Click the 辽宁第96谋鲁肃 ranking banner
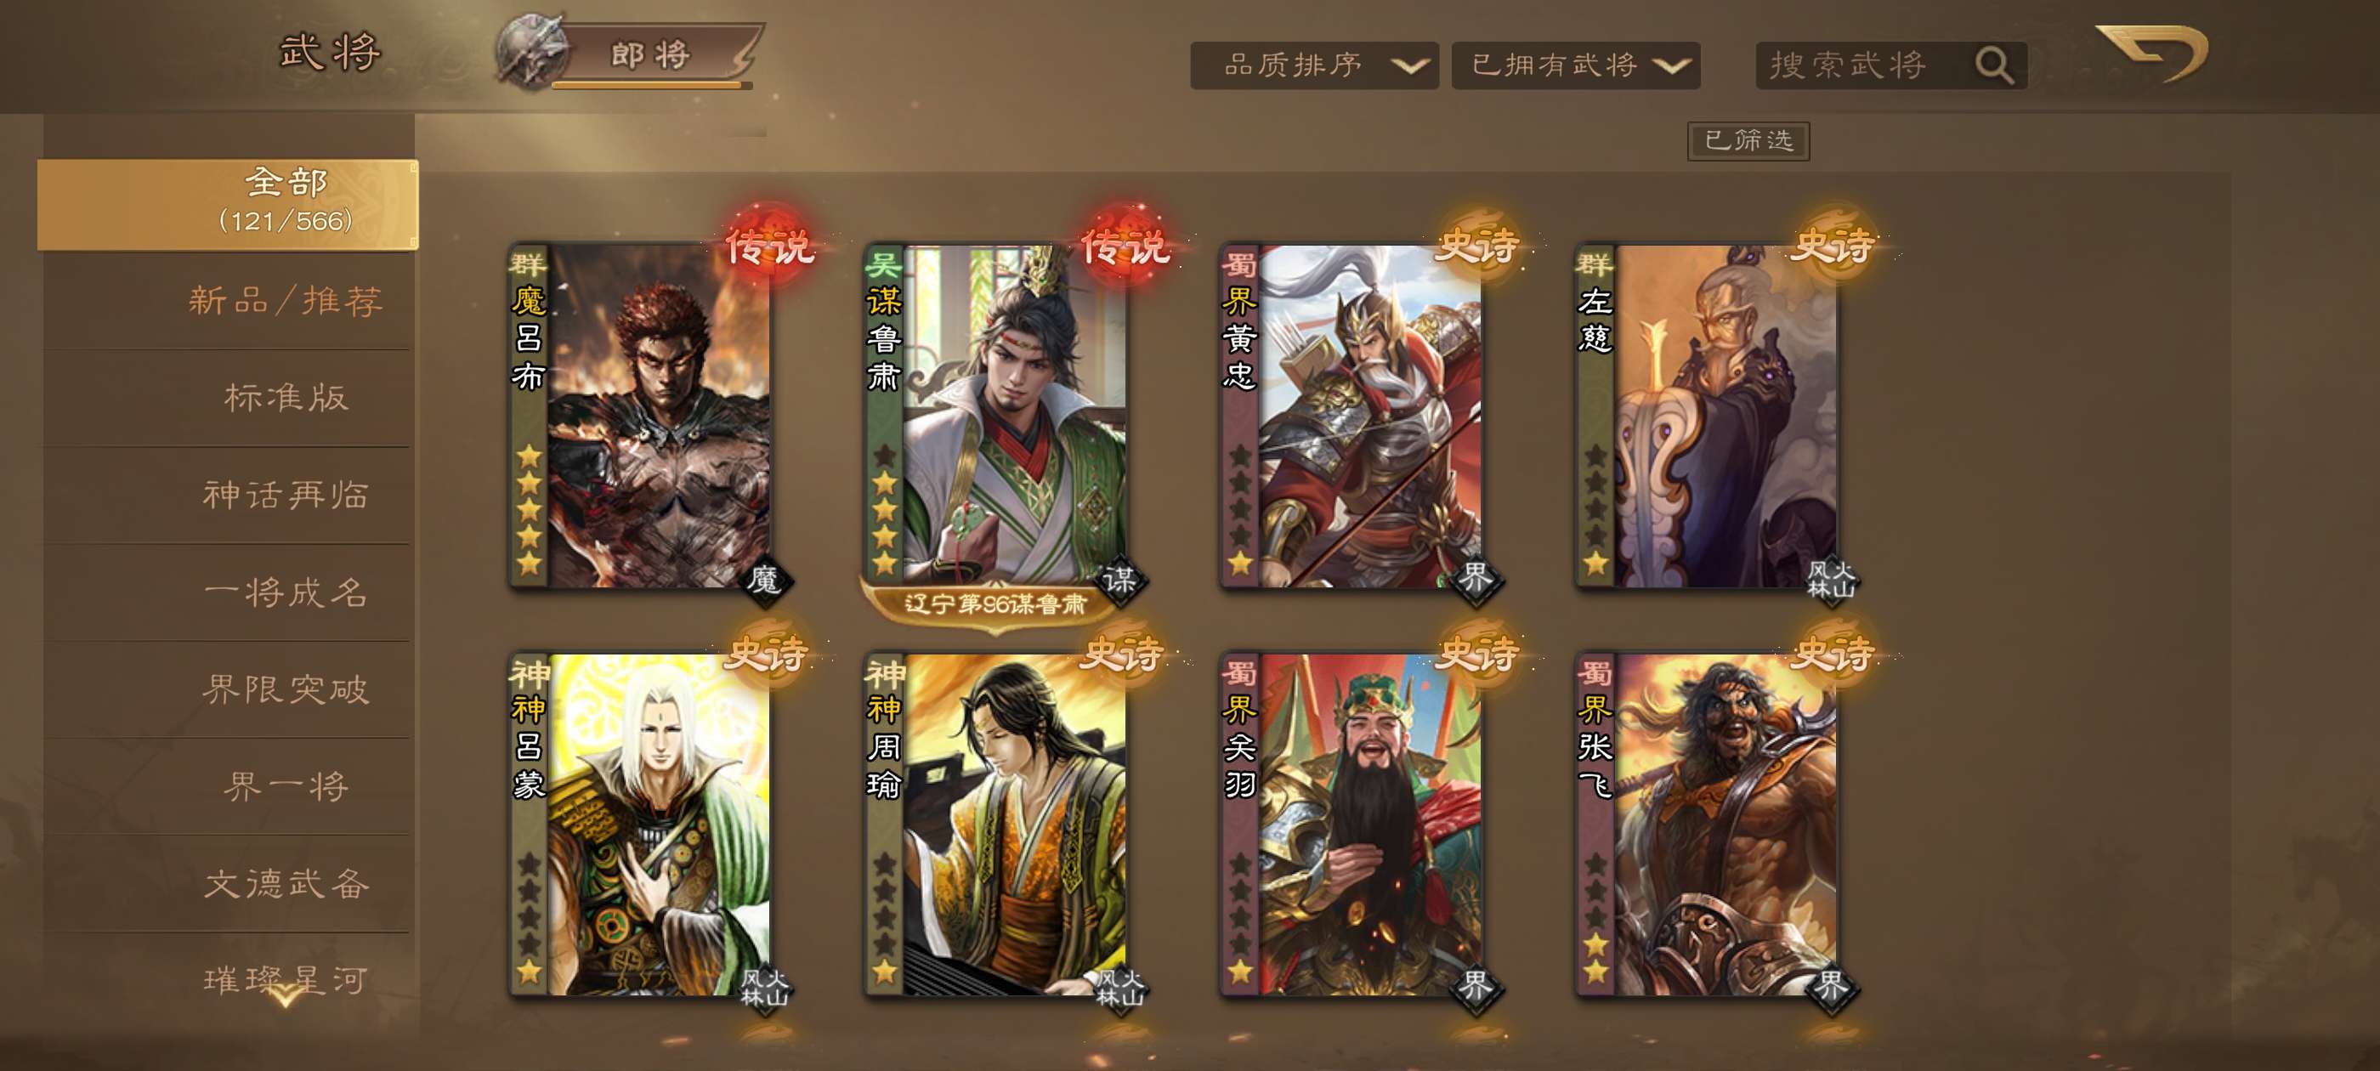This screenshot has width=2380, height=1071. (x=994, y=604)
